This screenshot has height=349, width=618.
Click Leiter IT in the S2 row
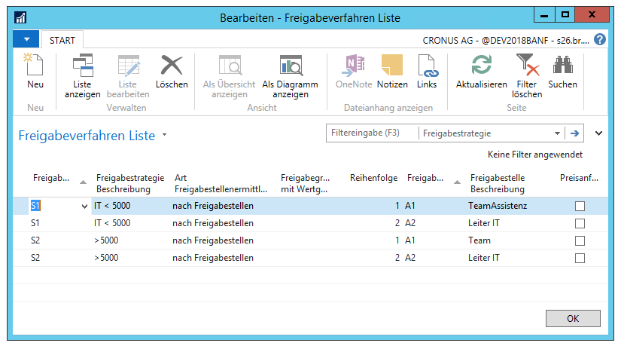pyautogui.click(x=483, y=258)
